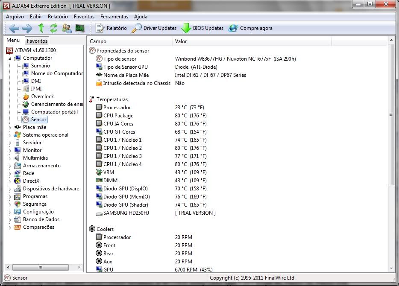Expand the Rede tree node

10,174
